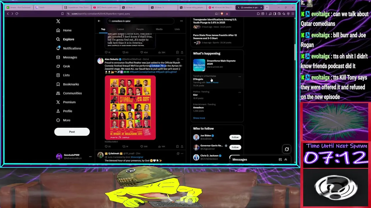Screen dimensions: 371x208
Task: Share the Alex Schultz post
Action: click(x=182, y=146)
